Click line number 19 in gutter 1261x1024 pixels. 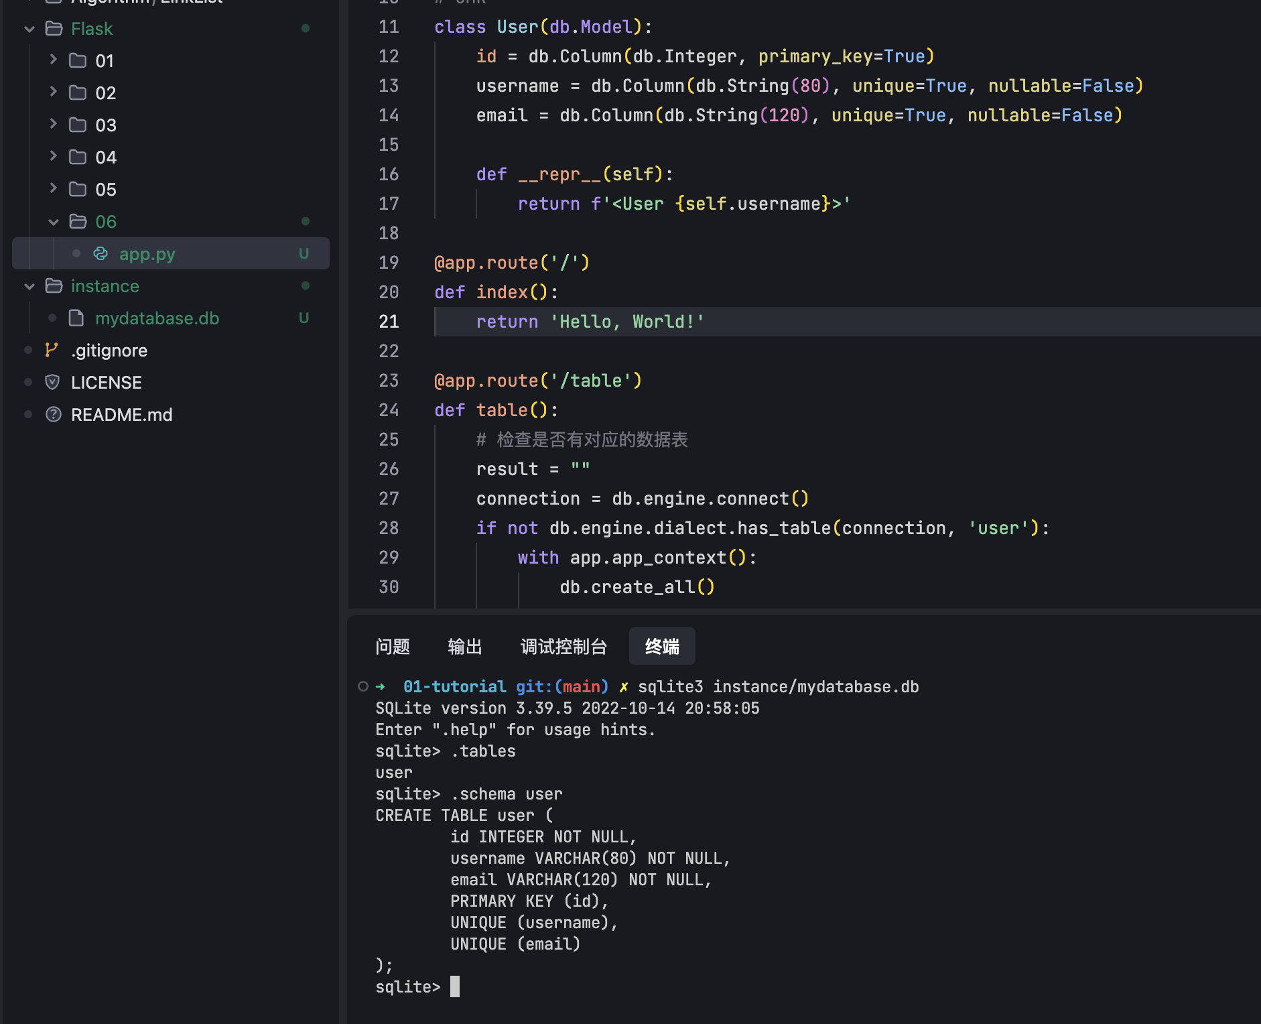389,263
